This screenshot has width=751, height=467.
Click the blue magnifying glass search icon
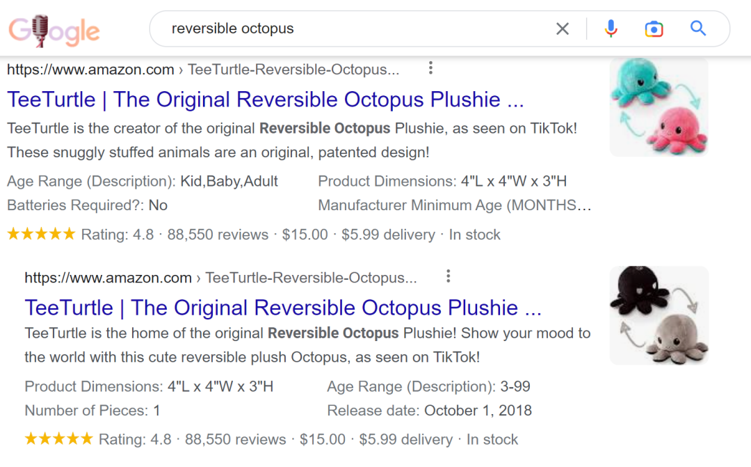pos(698,29)
